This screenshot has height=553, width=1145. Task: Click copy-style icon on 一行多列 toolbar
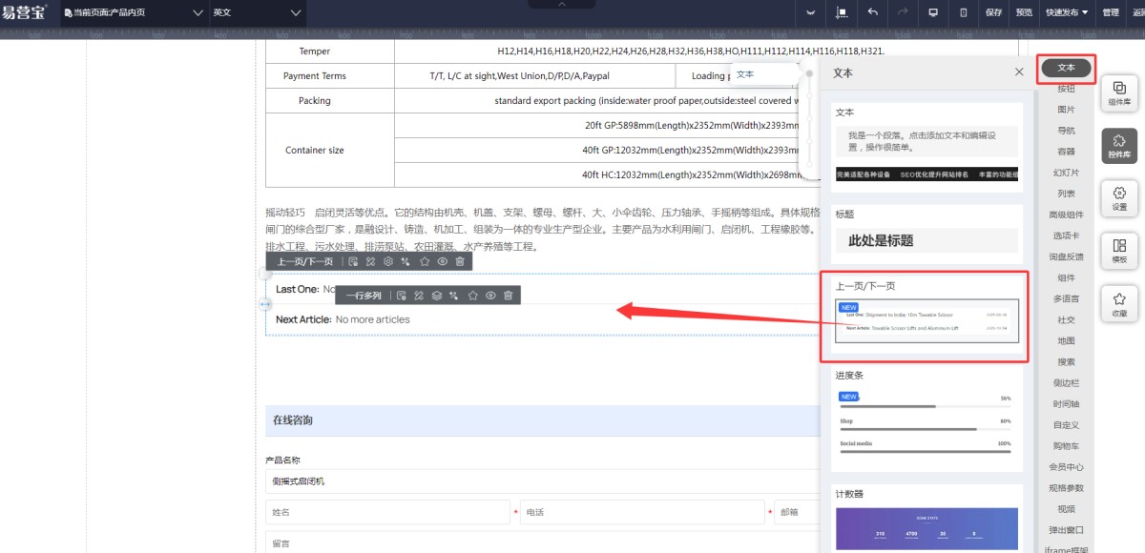point(402,296)
